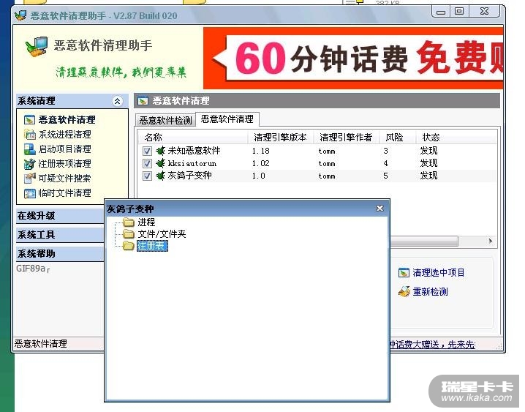This screenshot has width=525, height=412.
Task: Click the 系统进程清理 sidebar icon
Action: (30, 135)
